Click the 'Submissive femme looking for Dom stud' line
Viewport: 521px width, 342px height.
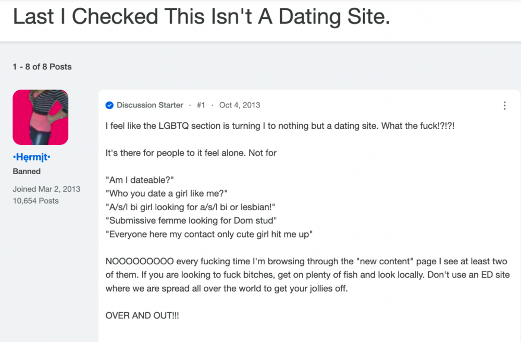(x=191, y=221)
